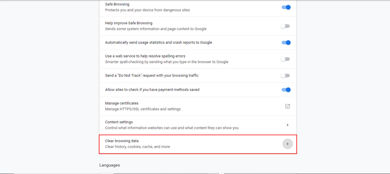
Task: Click the "Safe Browsing" label text
Action: [117, 5]
